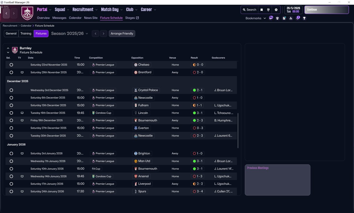Click the bookmark icon beside Search
This screenshot has width=354, height=213.
[262, 10]
